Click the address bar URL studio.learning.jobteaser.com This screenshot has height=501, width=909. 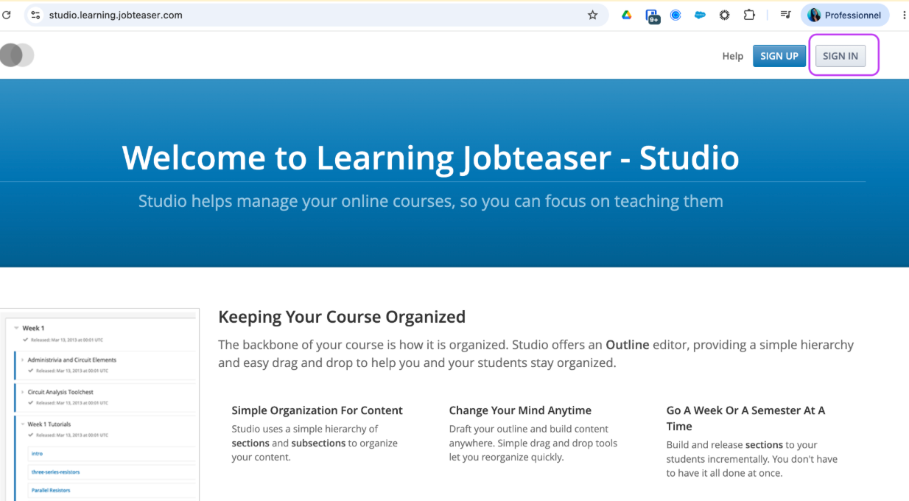[x=116, y=15]
